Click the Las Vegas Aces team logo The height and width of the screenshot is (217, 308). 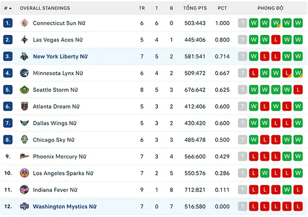pyautogui.click(x=24, y=40)
